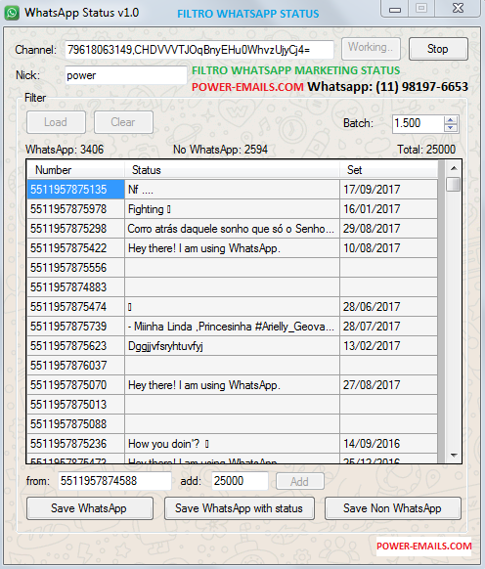
Task: Click red POWER-EMAILS.COM link at bottom
Action: pyautogui.click(x=423, y=547)
